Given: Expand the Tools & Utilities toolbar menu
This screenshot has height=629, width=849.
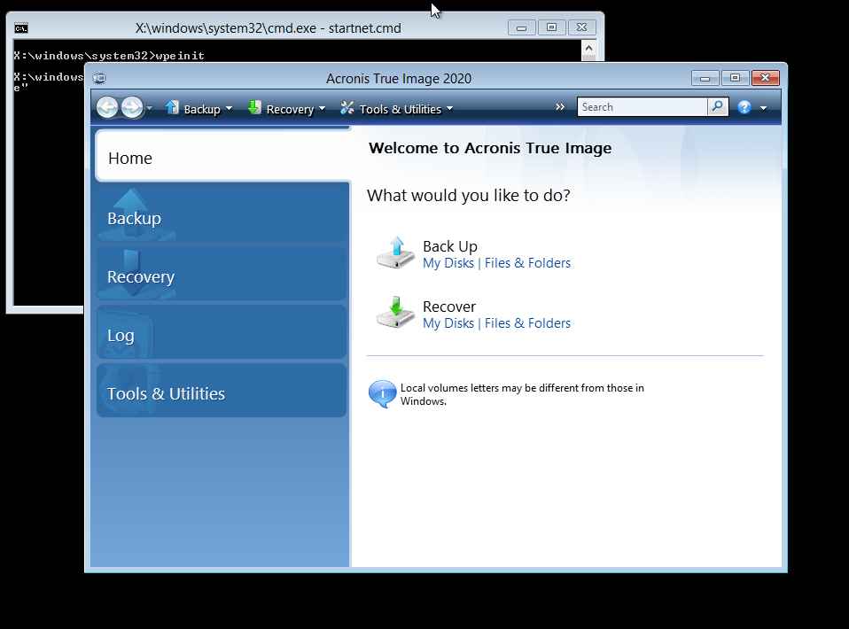Looking at the screenshot, I should coord(396,109).
